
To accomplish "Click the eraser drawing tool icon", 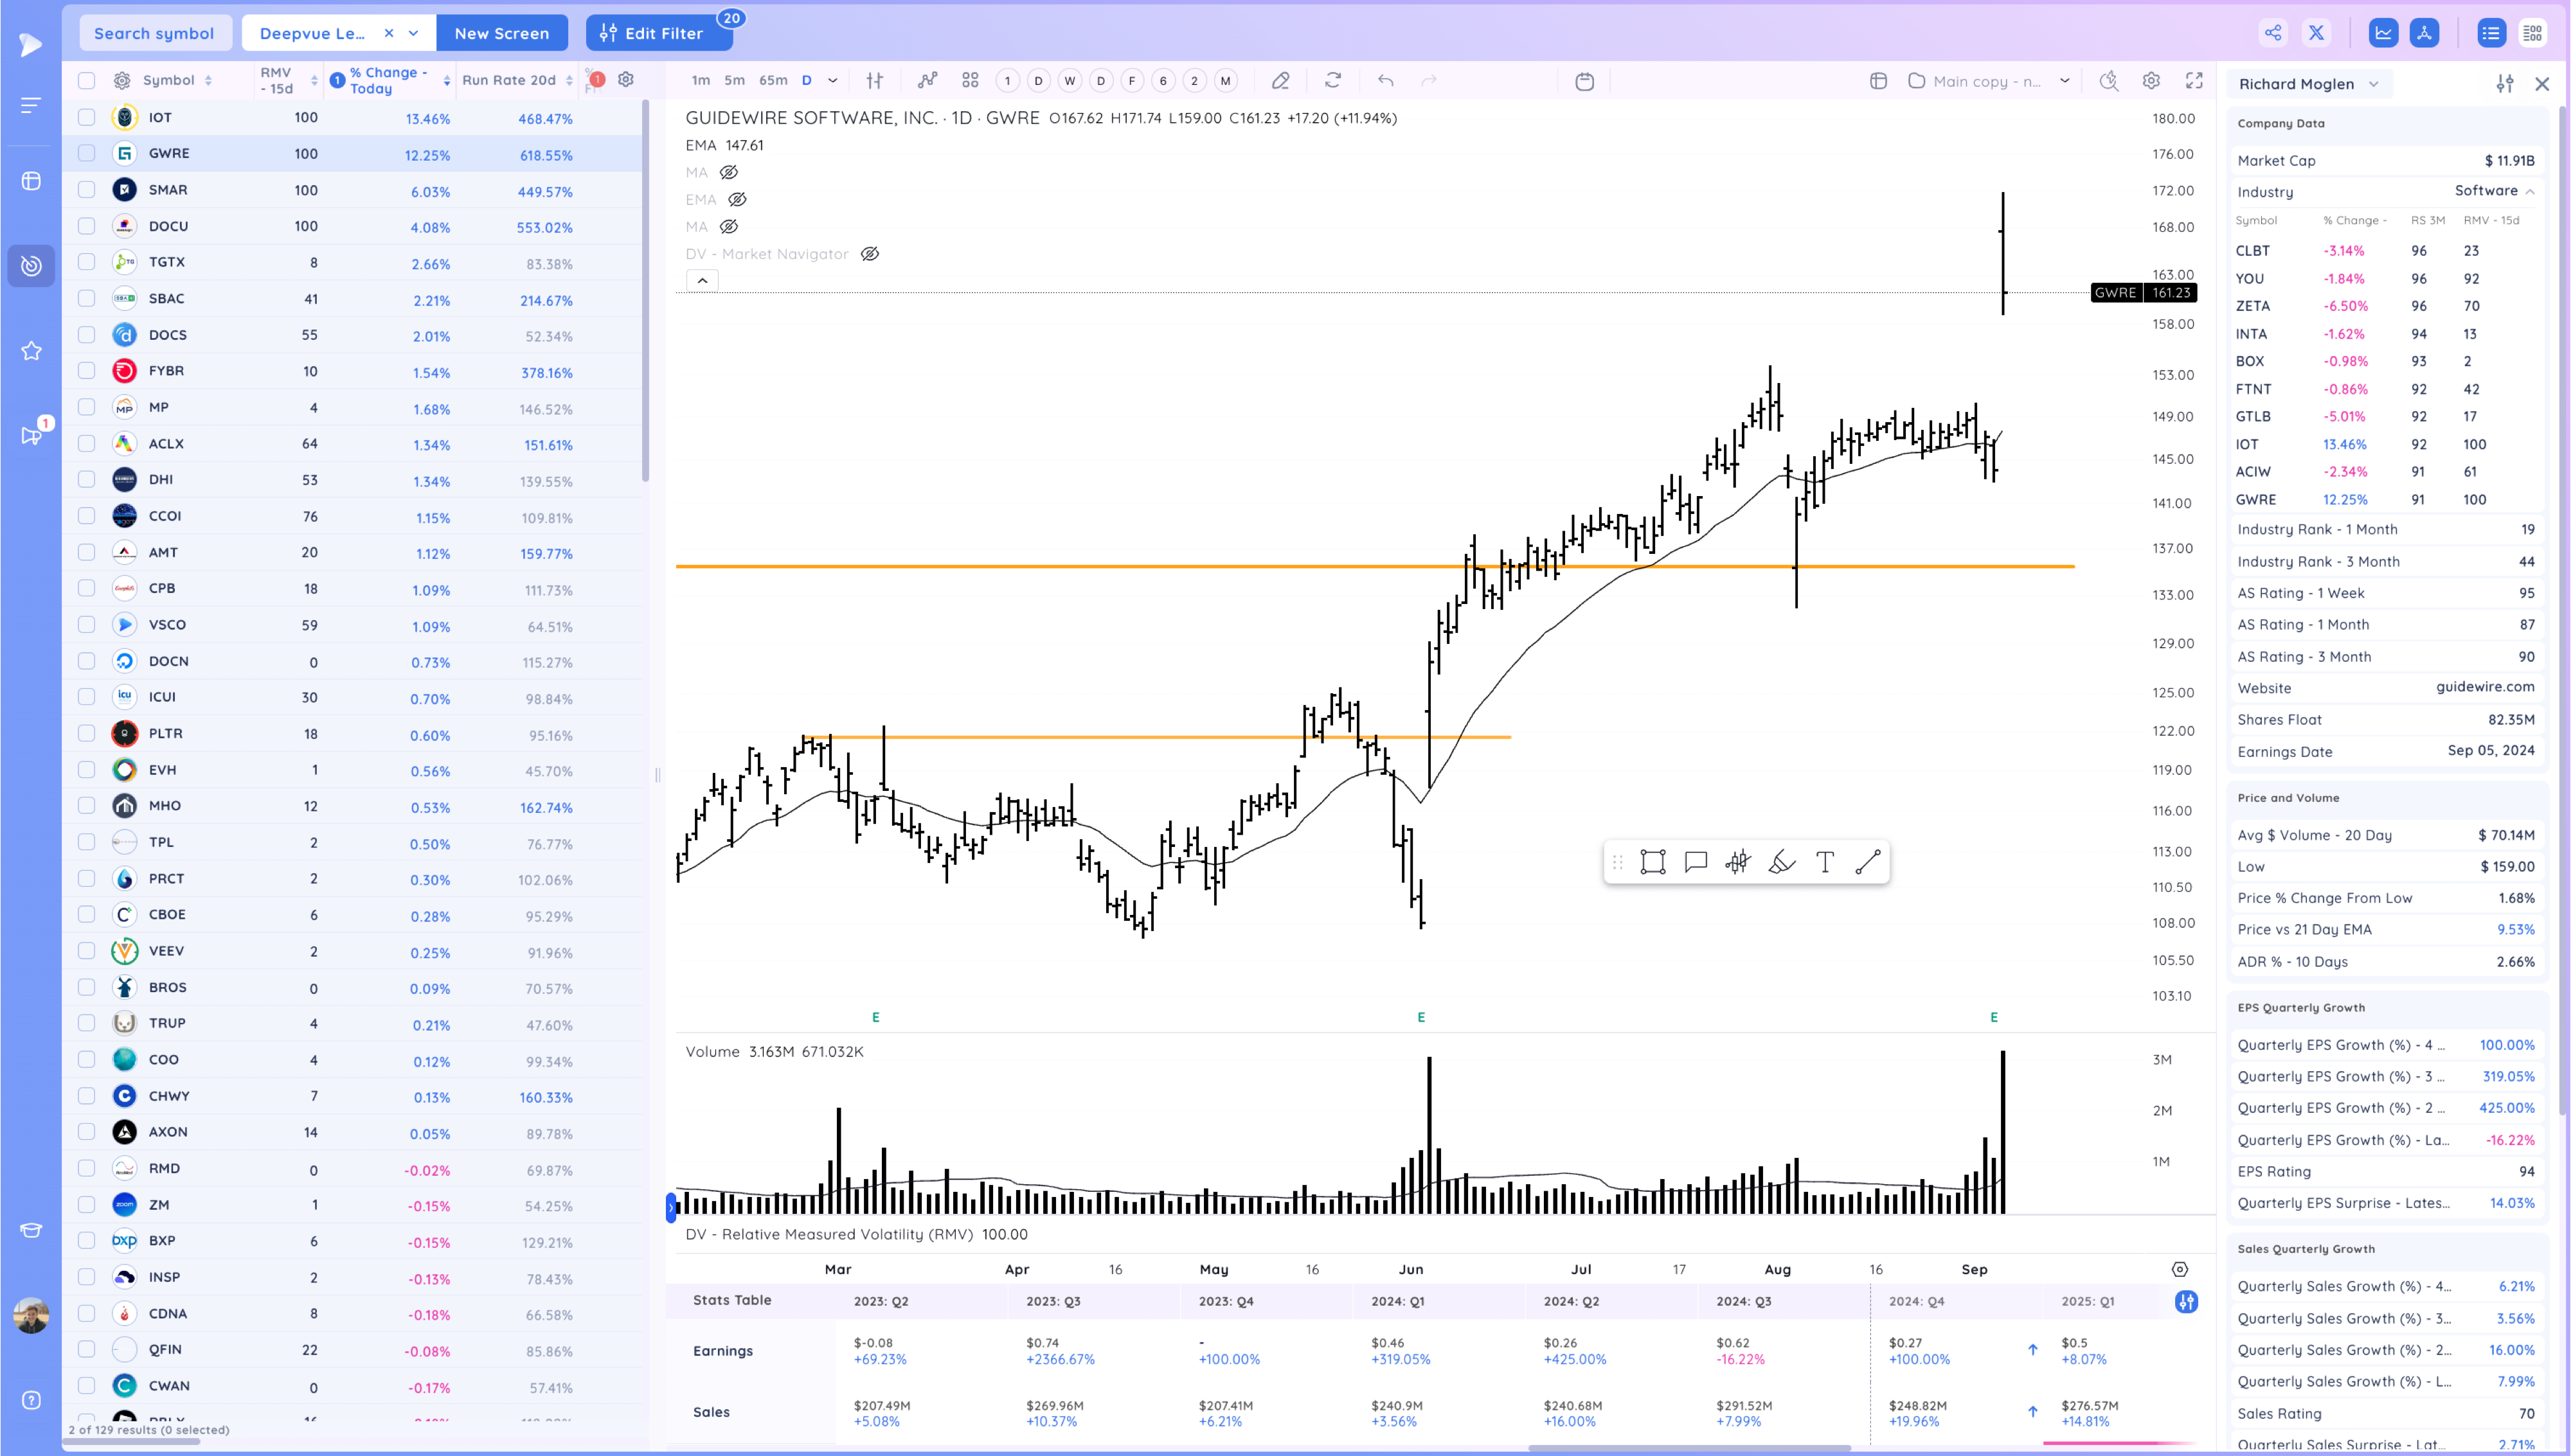I will (1280, 81).
